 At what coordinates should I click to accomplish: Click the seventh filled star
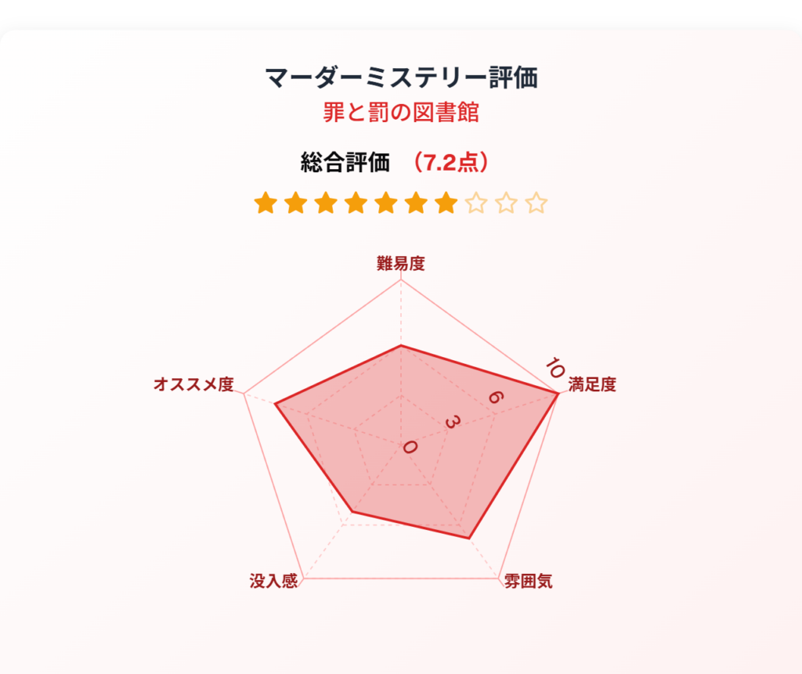click(446, 203)
